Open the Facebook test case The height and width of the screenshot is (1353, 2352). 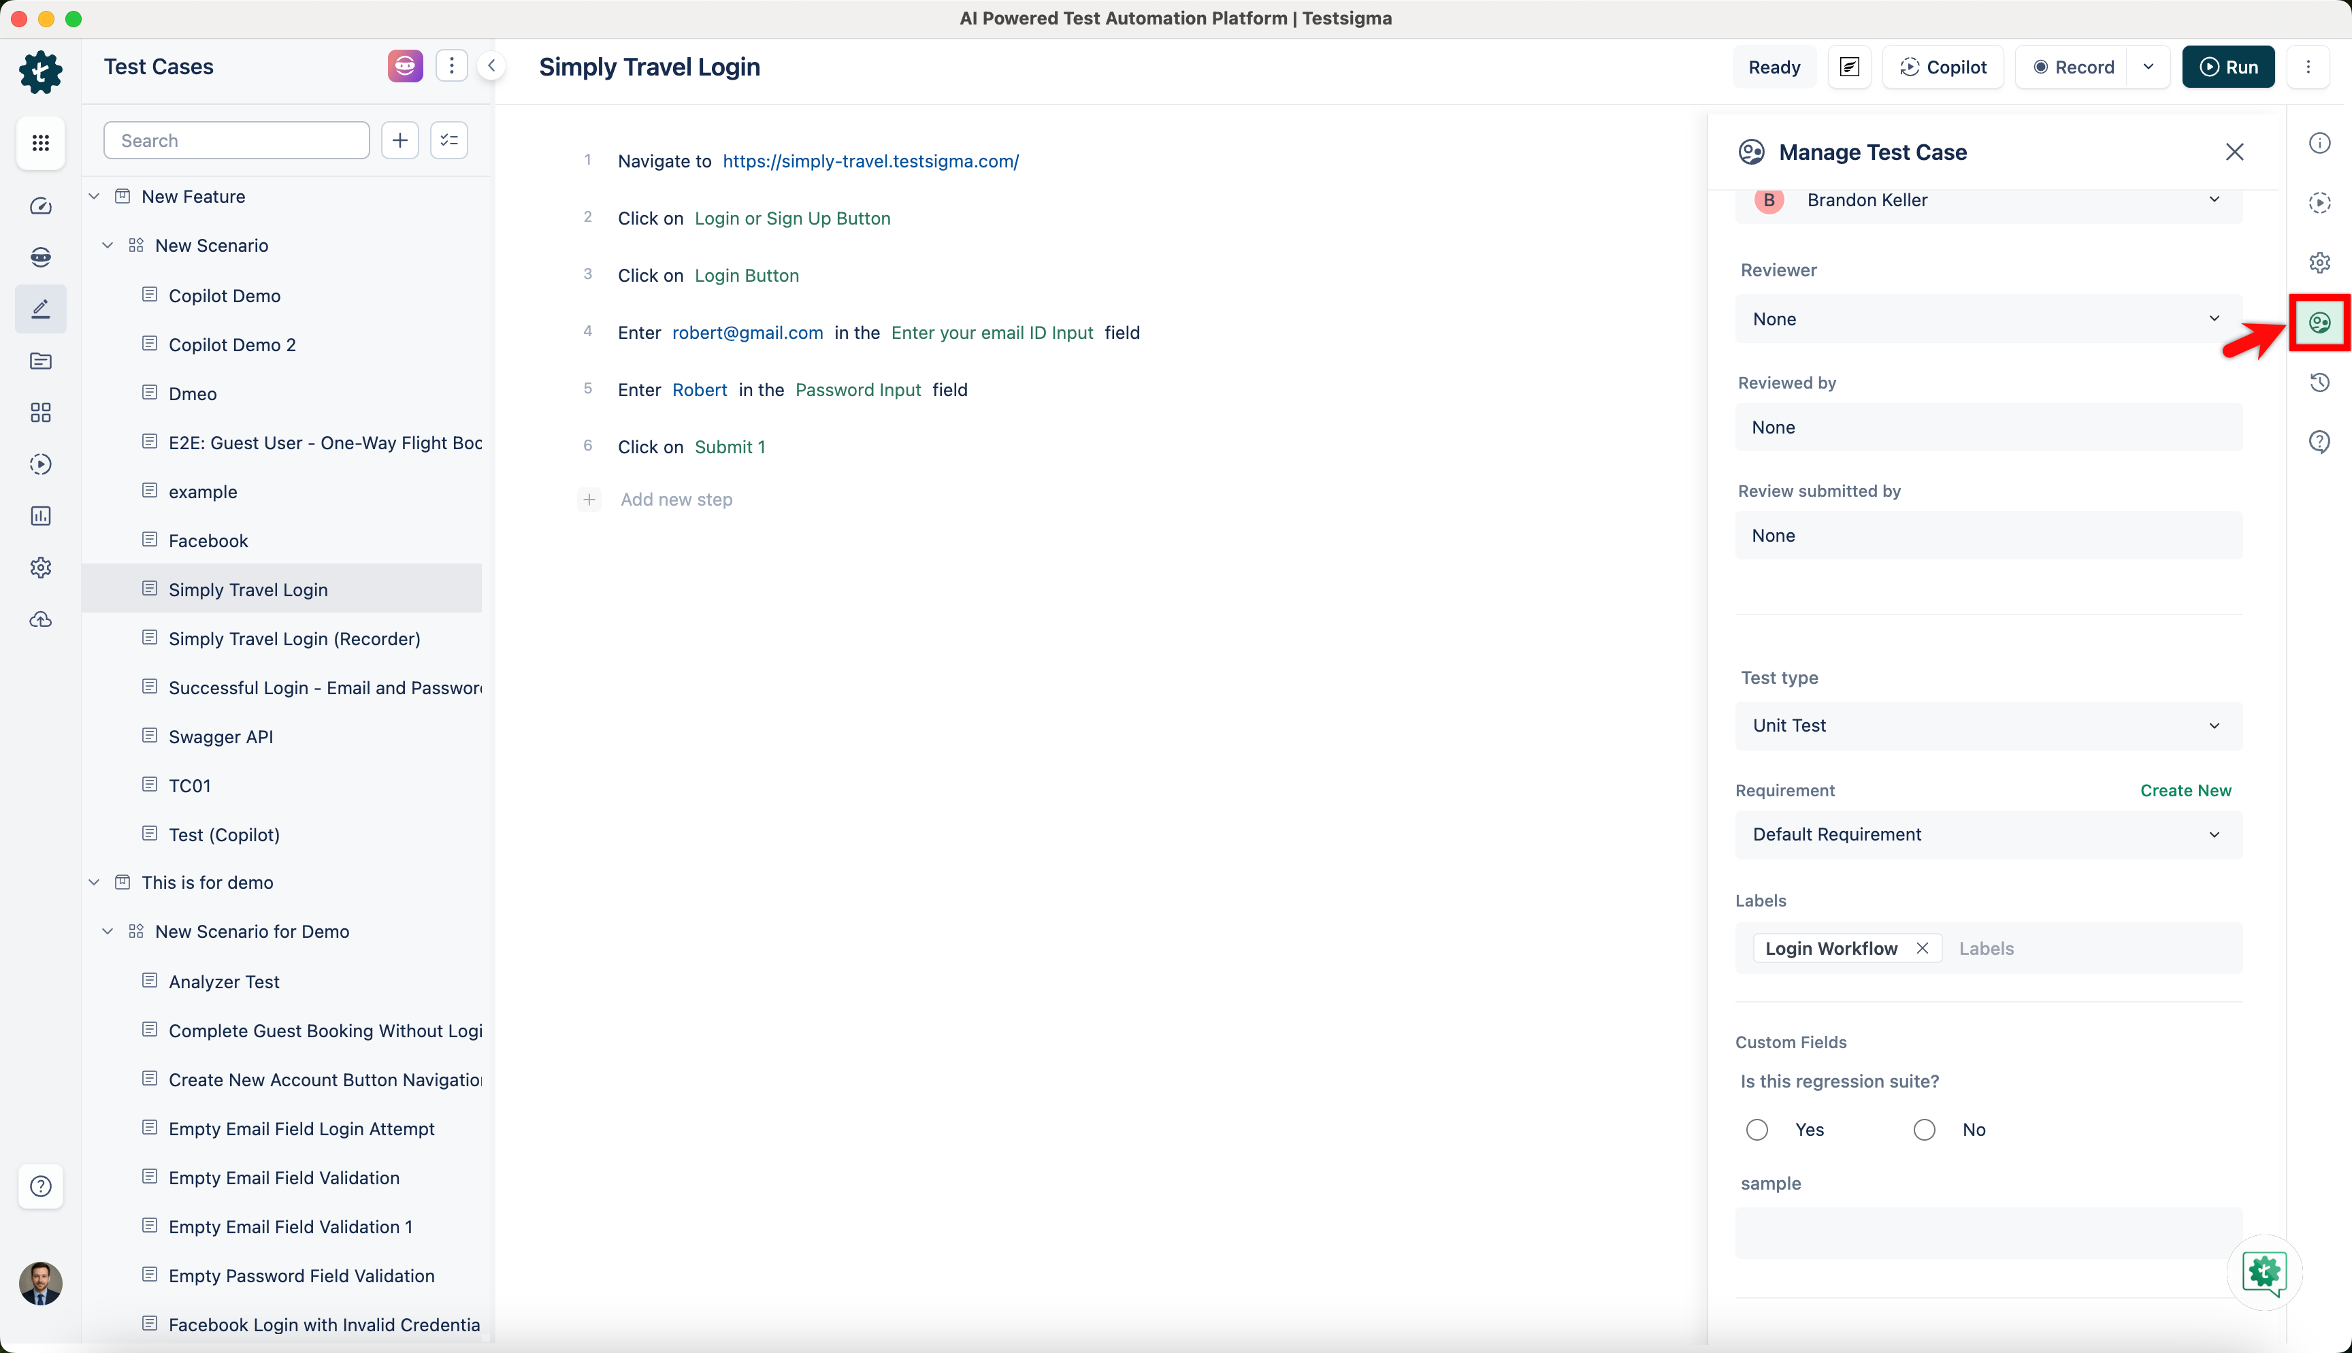point(208,540)
